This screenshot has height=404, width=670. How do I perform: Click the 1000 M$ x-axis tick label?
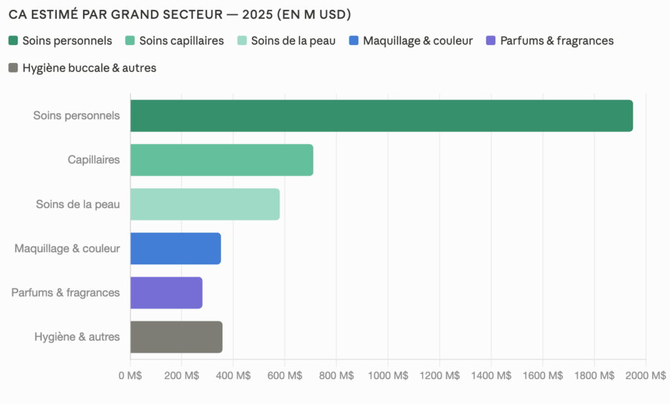387,376
